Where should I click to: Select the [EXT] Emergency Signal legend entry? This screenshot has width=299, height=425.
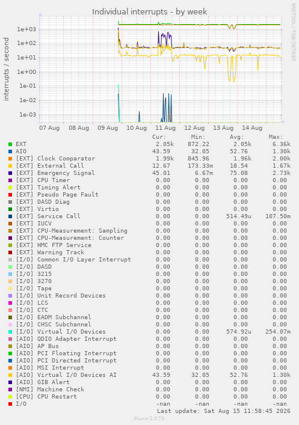(55, 173)
